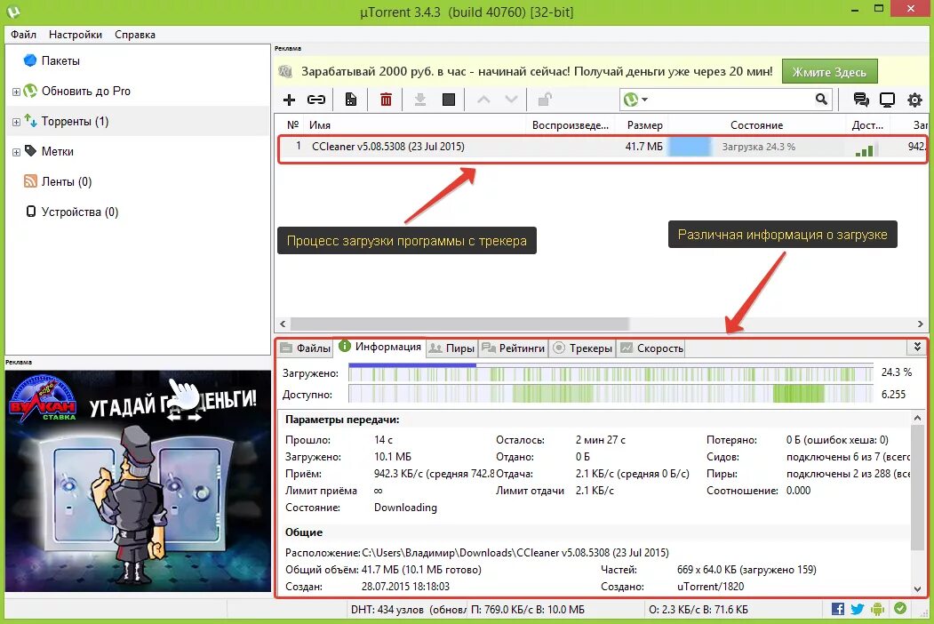The height and width of the screenshot is (624, 934).
Task: Switch to the Пиры tab
Action: tap(452, 348)
